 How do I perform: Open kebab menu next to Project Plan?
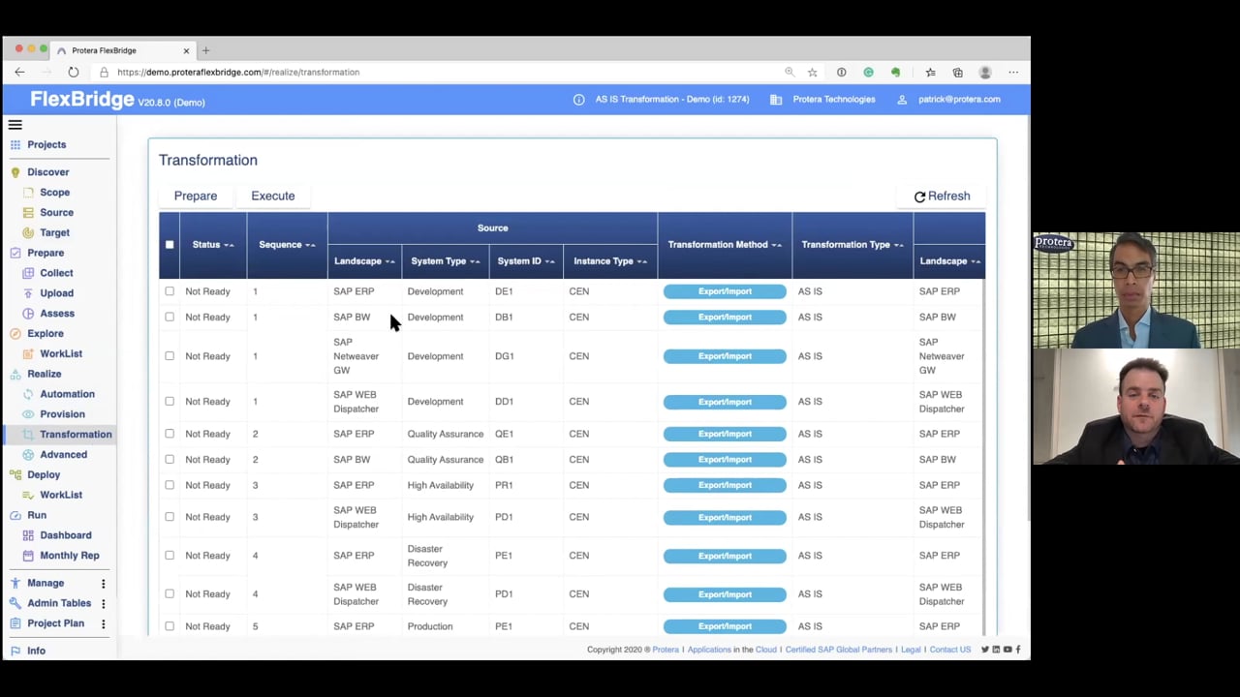[x=103, y=624]
